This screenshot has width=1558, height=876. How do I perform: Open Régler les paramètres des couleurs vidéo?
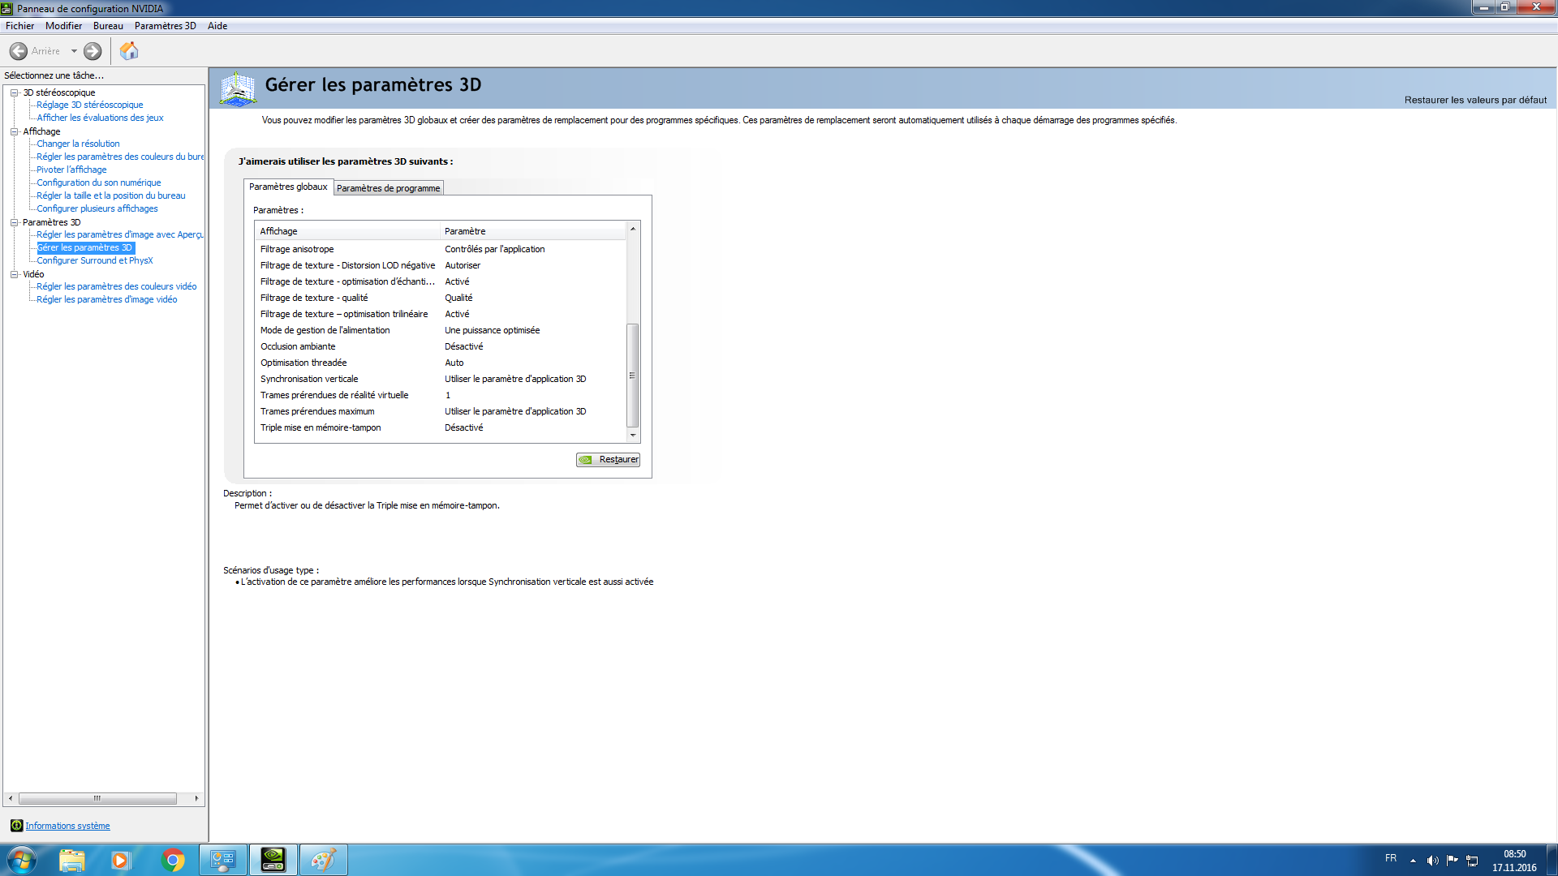click(x=116, y=286)
